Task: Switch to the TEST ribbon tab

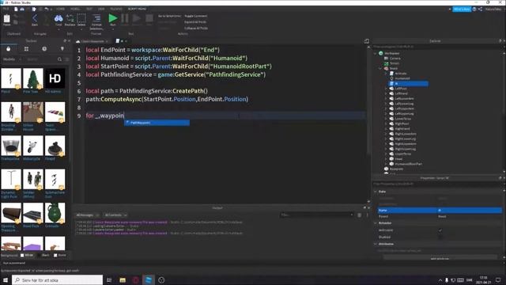Action: pos(89,9)
